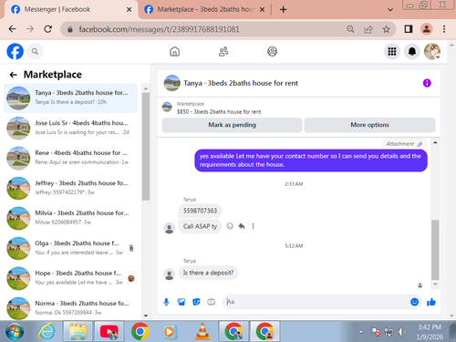The image size is (456, 342).
Task: Click More options button
Action: coord(369,125)
